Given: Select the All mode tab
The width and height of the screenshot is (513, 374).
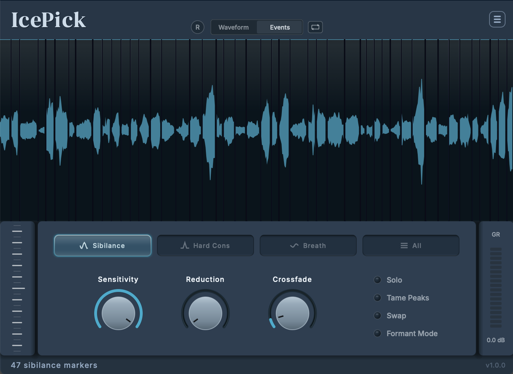Looking at the screenshot, I should point(411,246).
